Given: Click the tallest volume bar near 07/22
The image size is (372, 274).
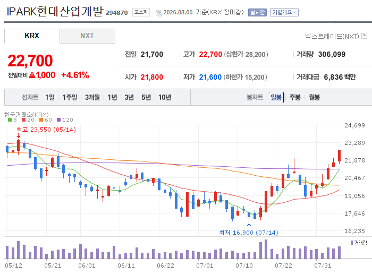Looking at the screenshot, I should [x=266, y=249].
